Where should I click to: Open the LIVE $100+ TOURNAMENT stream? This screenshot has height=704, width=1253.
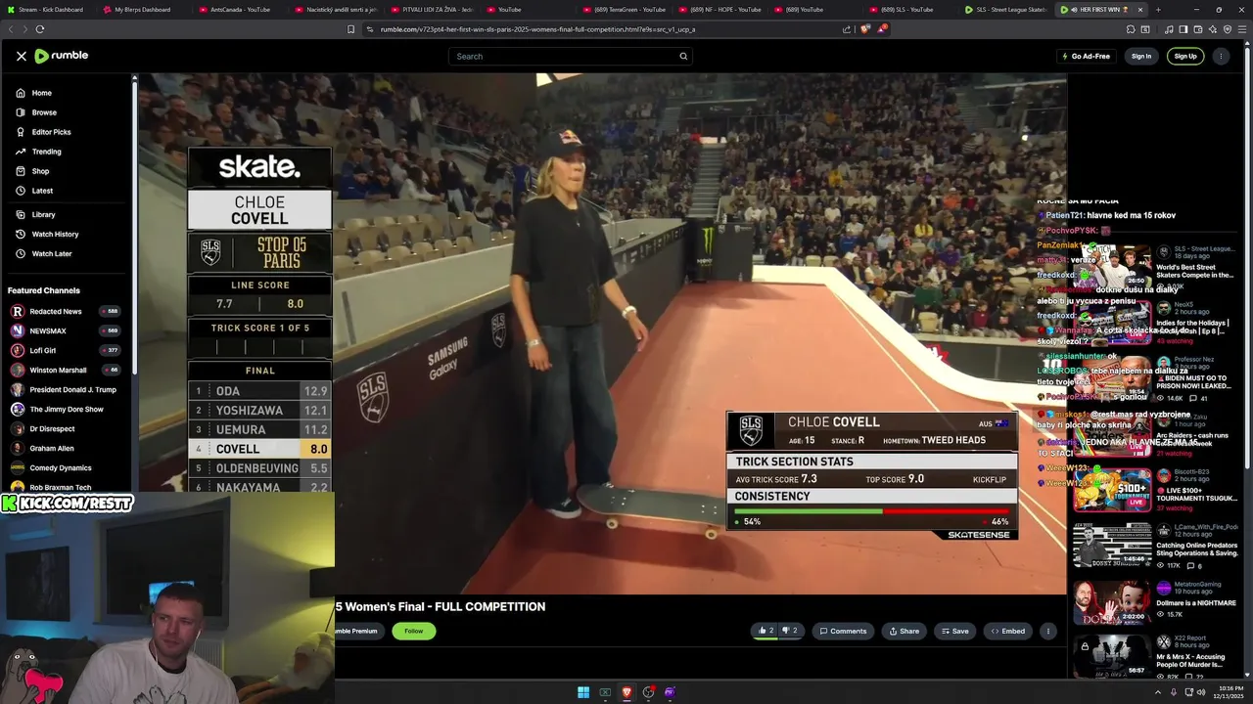(x=1112, y=490)
